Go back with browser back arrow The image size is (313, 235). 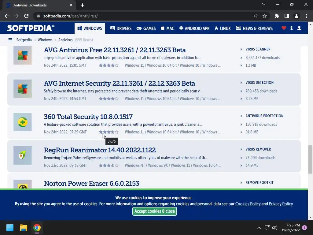[7, 16]
